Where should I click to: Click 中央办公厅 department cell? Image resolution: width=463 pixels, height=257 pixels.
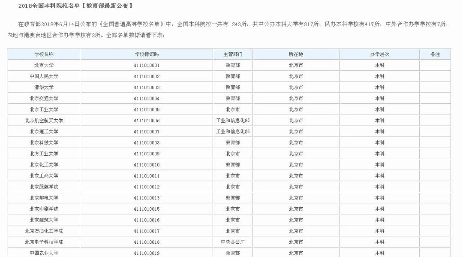pos(233,242)
